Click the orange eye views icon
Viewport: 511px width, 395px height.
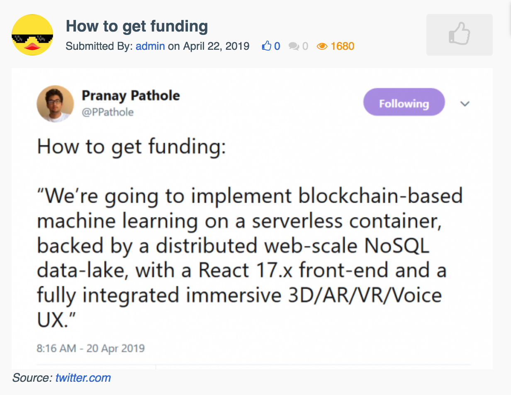tap(322, 46)
